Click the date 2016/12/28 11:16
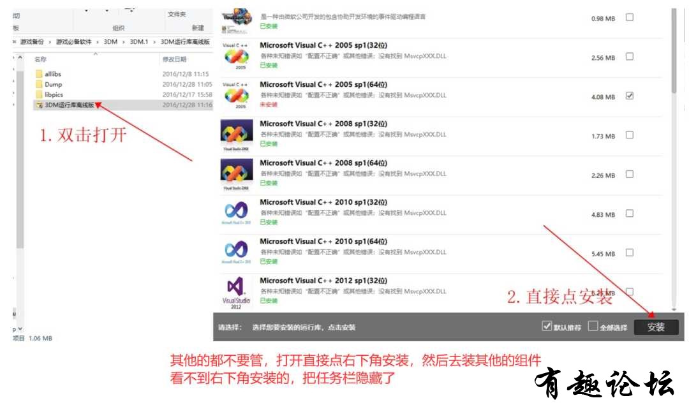 point(187,105)
